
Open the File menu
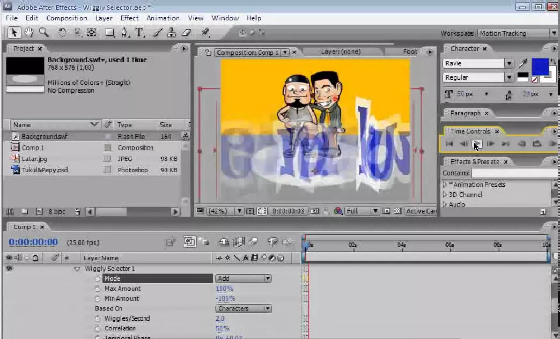click(x=12, y=18)
